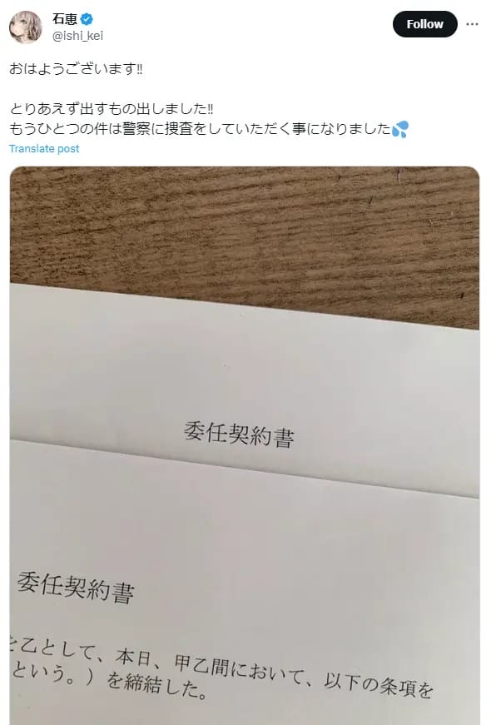Open the three-dot more options menu
The height and width of the screenshot is (725, 486).
(472, 24)
